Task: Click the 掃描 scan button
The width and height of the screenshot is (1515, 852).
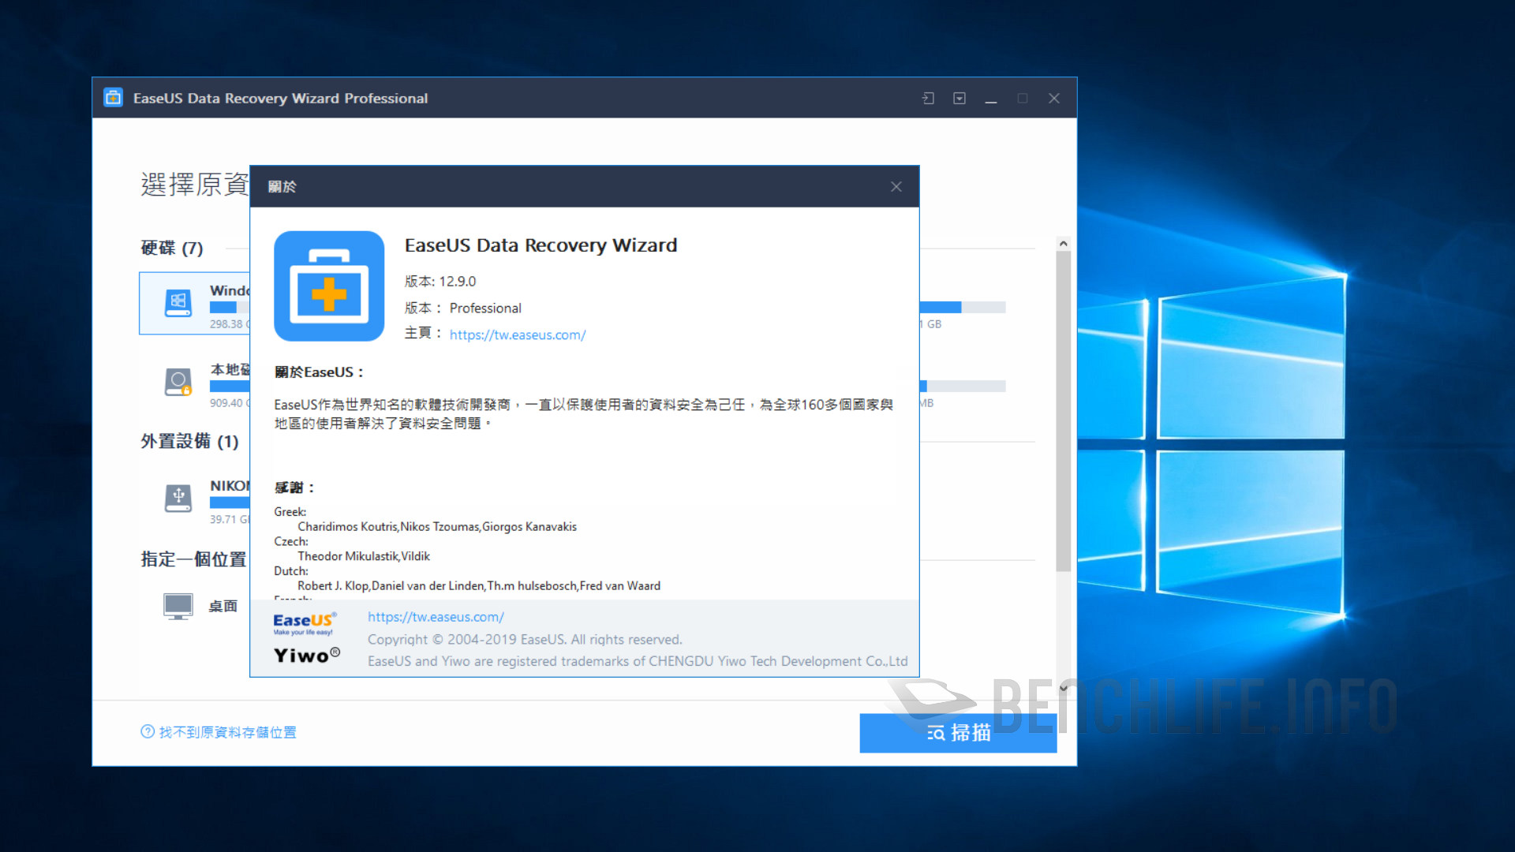Action: (x=958, y=733)
